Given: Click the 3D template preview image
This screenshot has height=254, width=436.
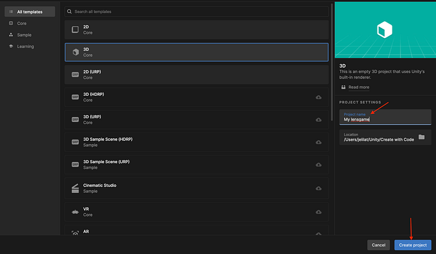Looking at the screenshot, I should [385, 30].
